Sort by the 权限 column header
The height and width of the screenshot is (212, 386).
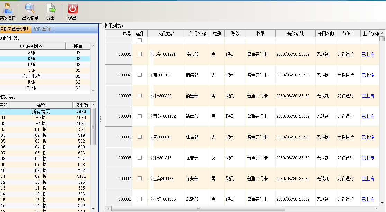260,33
